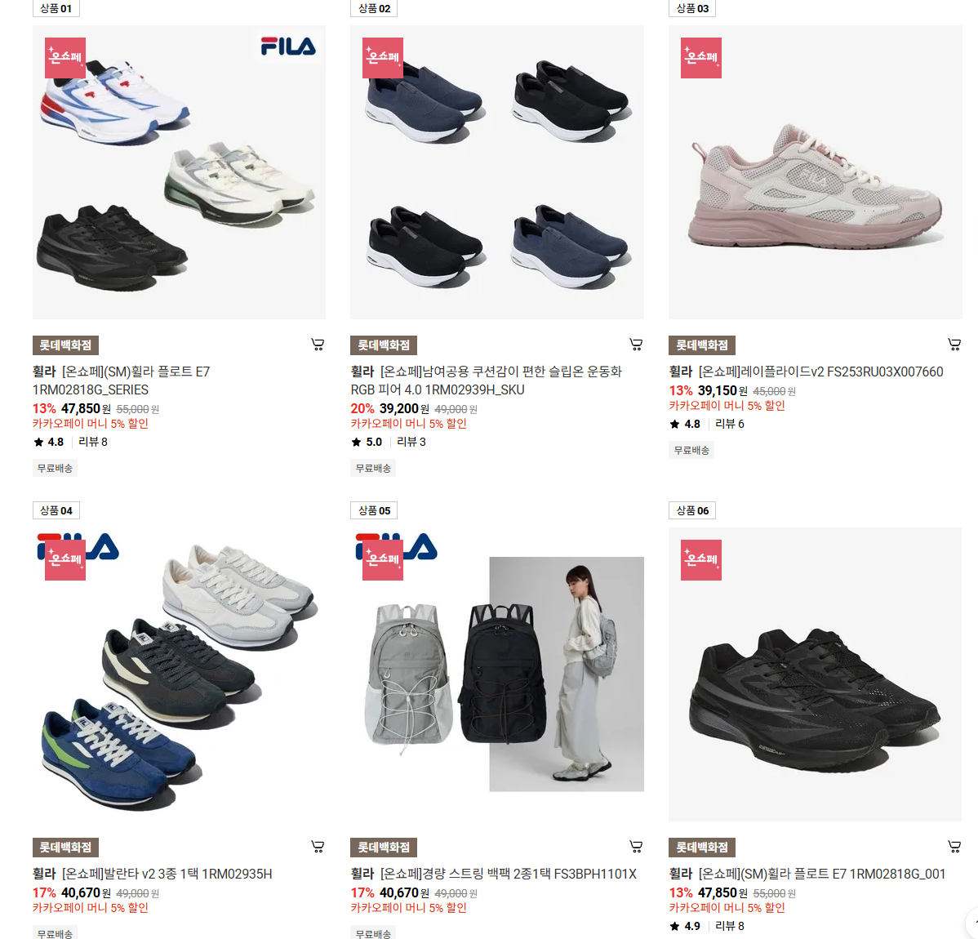
Task: Click 온쇼페 badge on product 06 image
Action: (700, 559)
